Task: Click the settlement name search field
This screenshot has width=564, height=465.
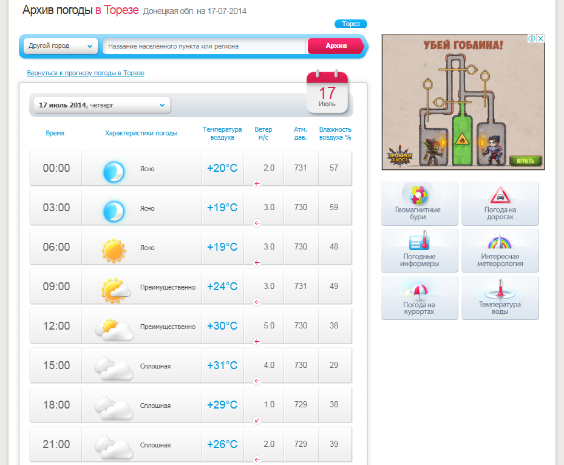Action: pos(203,46)
